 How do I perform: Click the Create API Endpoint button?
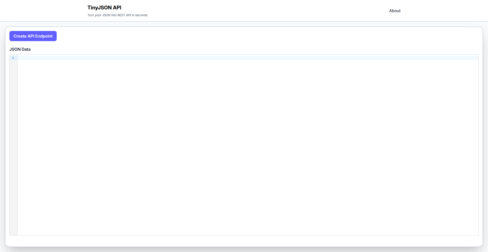[33, 36]
